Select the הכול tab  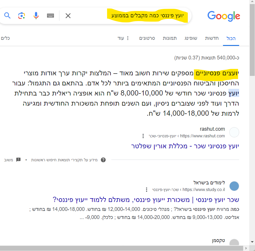point(231,38)
